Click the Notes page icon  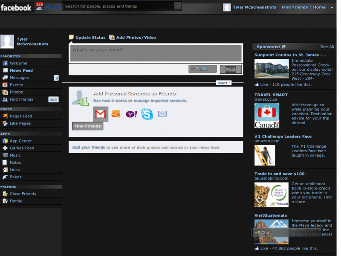5,163
